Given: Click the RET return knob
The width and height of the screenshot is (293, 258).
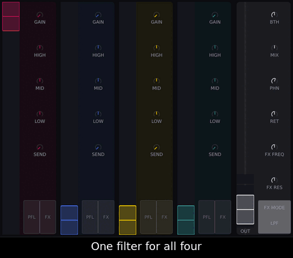Looking at the screenshot, I should tap(274, 114).
